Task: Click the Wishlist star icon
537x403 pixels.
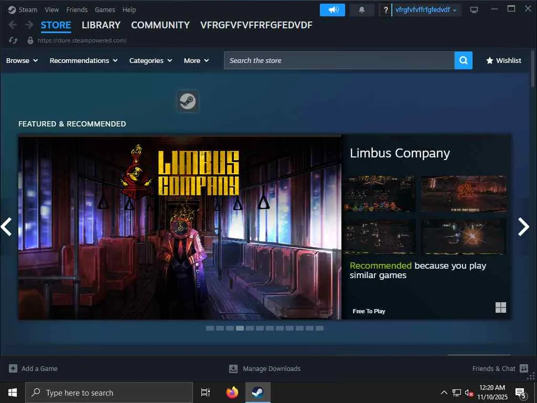Action: point(490,61)
